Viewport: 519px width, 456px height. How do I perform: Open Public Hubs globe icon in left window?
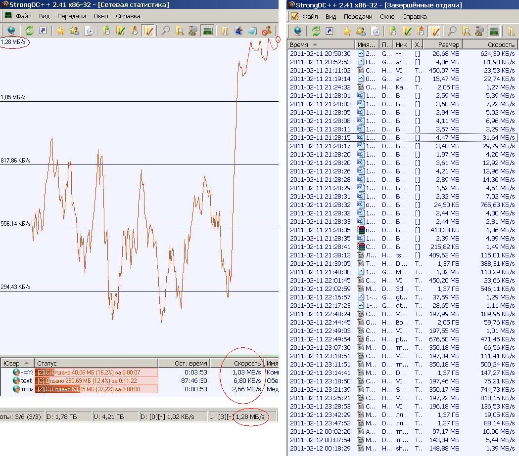click(11, 31)
